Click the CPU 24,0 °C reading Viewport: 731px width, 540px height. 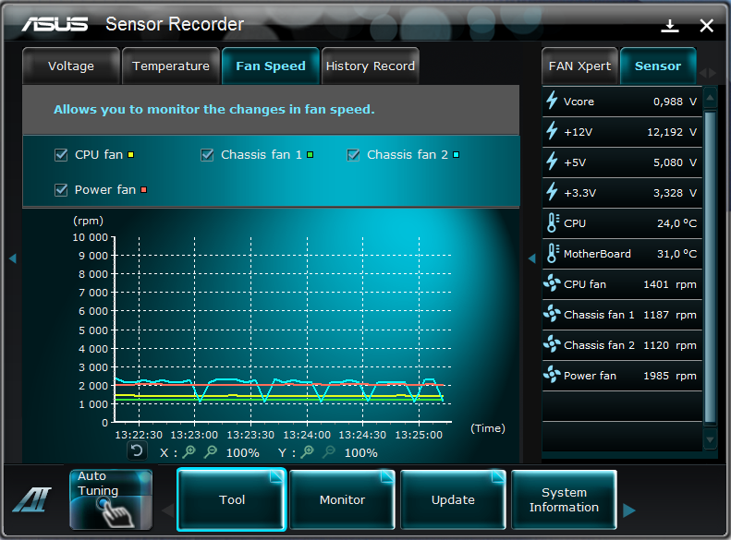pyautogui.click(x=676, y=223)
